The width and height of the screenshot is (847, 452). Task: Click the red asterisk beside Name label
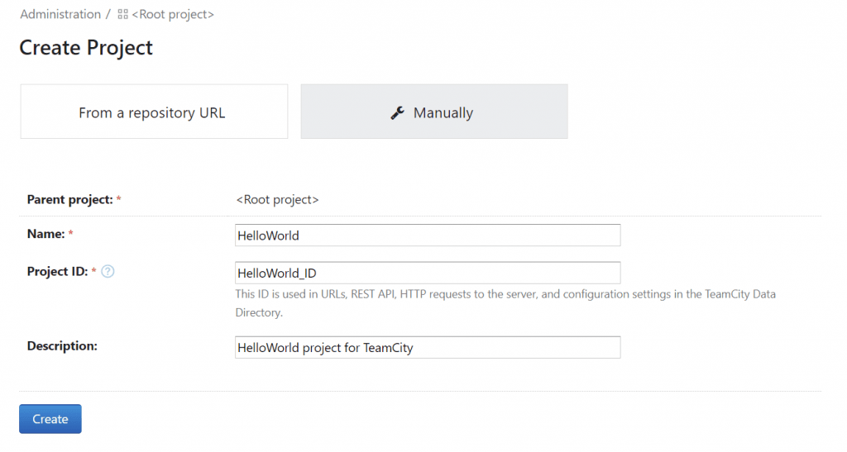coord(71,235)
